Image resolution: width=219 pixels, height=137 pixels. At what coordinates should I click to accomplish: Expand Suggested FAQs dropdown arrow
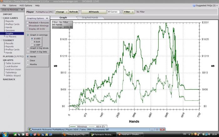217,6
